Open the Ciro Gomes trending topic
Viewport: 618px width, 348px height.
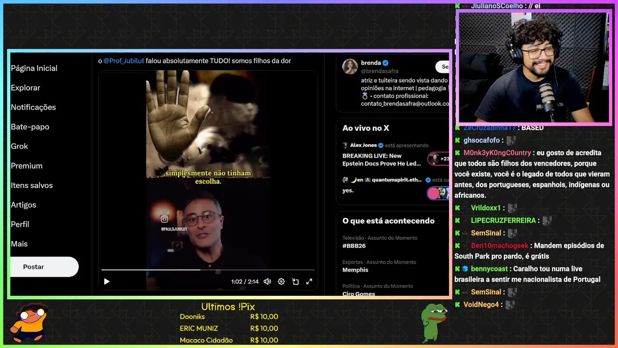tap(359, 293)
